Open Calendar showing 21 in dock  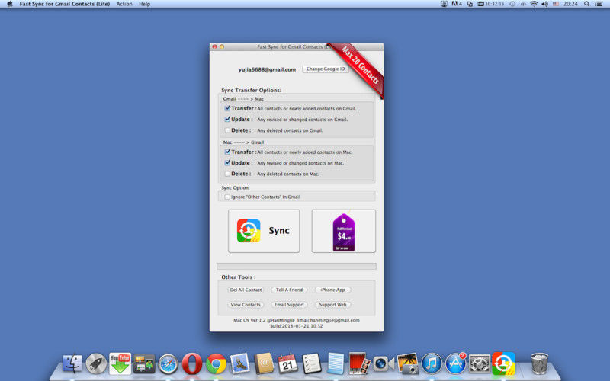tap(288, 364)
